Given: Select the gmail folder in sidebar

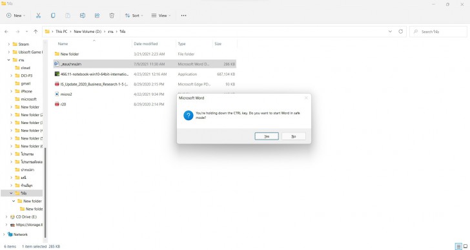Looking at the screenshot, I should click(26, 83).
